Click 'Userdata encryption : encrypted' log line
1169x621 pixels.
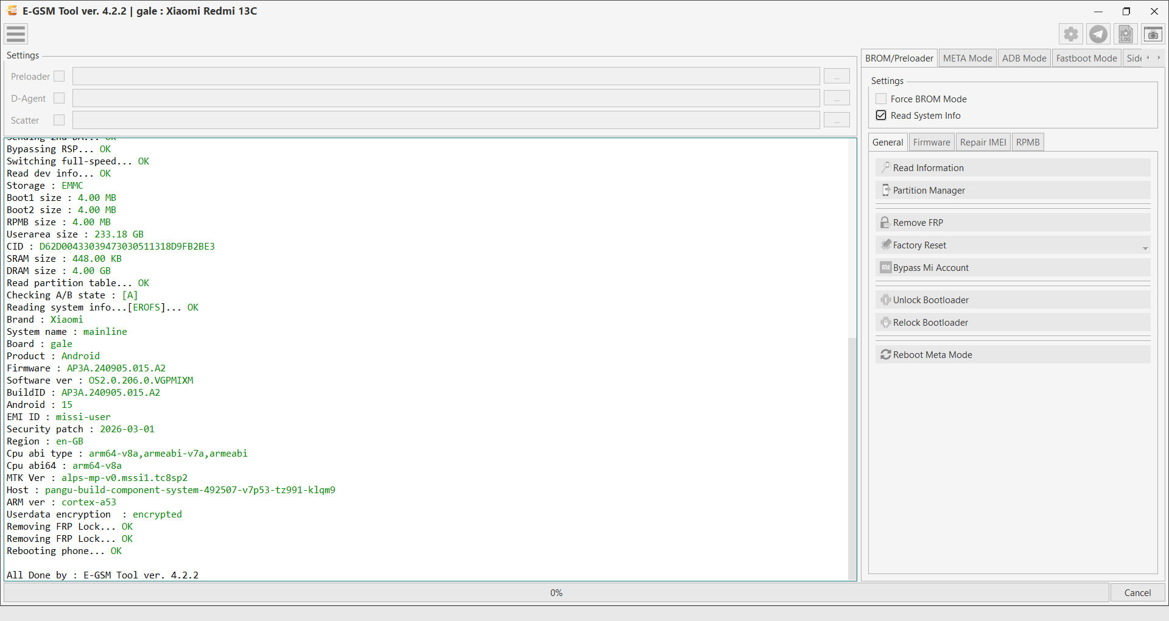[x=94, y=514]
